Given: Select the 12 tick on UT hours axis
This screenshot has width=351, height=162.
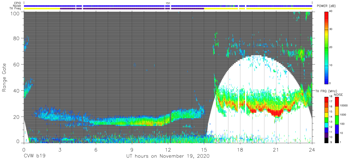Looking at the screenshot, I should [x=168, y=149].
